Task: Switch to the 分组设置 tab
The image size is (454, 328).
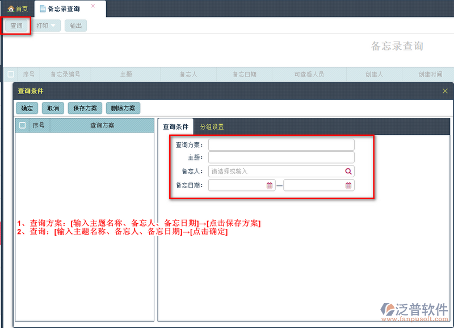Action: (211, 126)
